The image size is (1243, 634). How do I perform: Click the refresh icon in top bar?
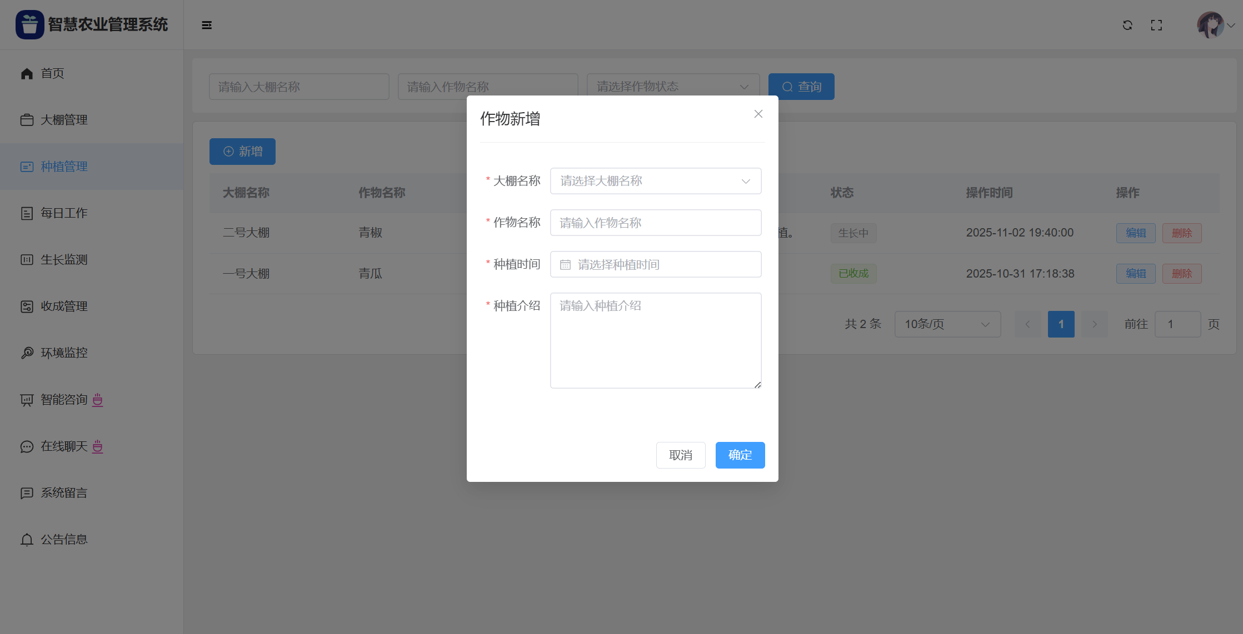1127,25
